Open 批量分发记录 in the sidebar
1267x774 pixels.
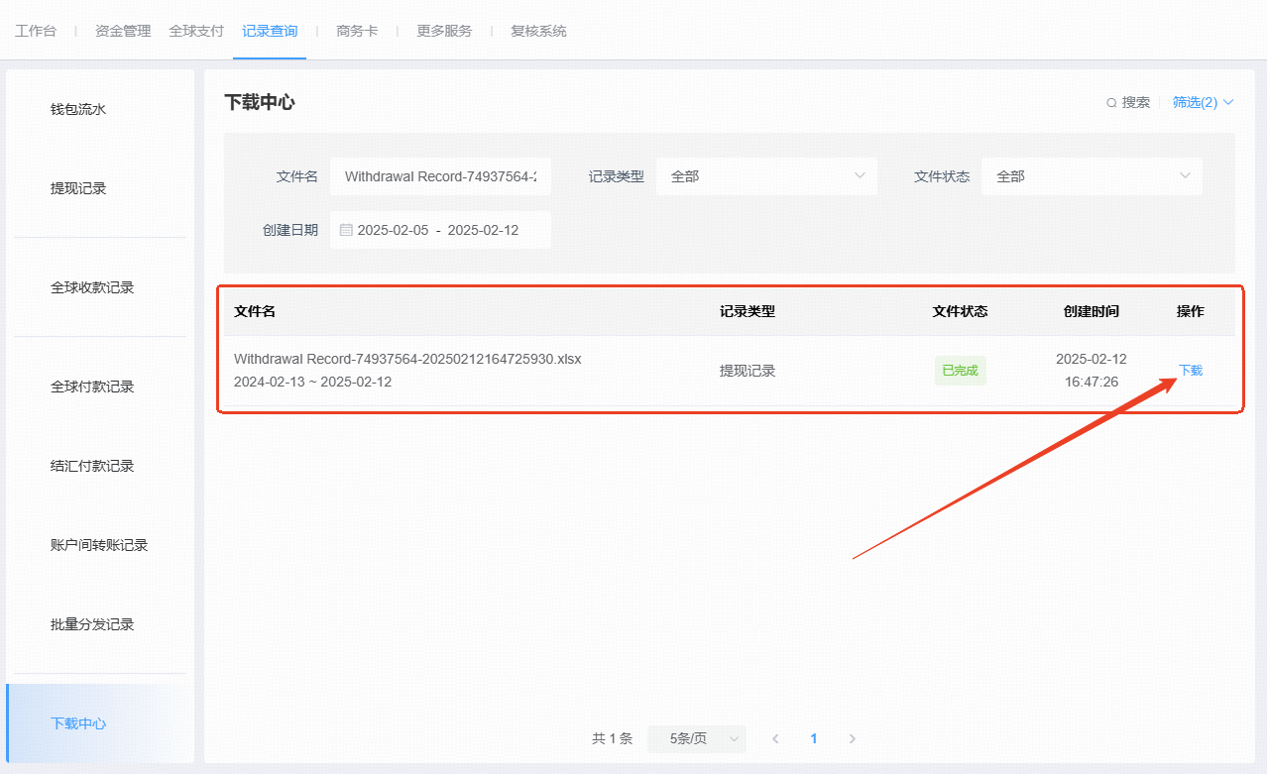92,624
